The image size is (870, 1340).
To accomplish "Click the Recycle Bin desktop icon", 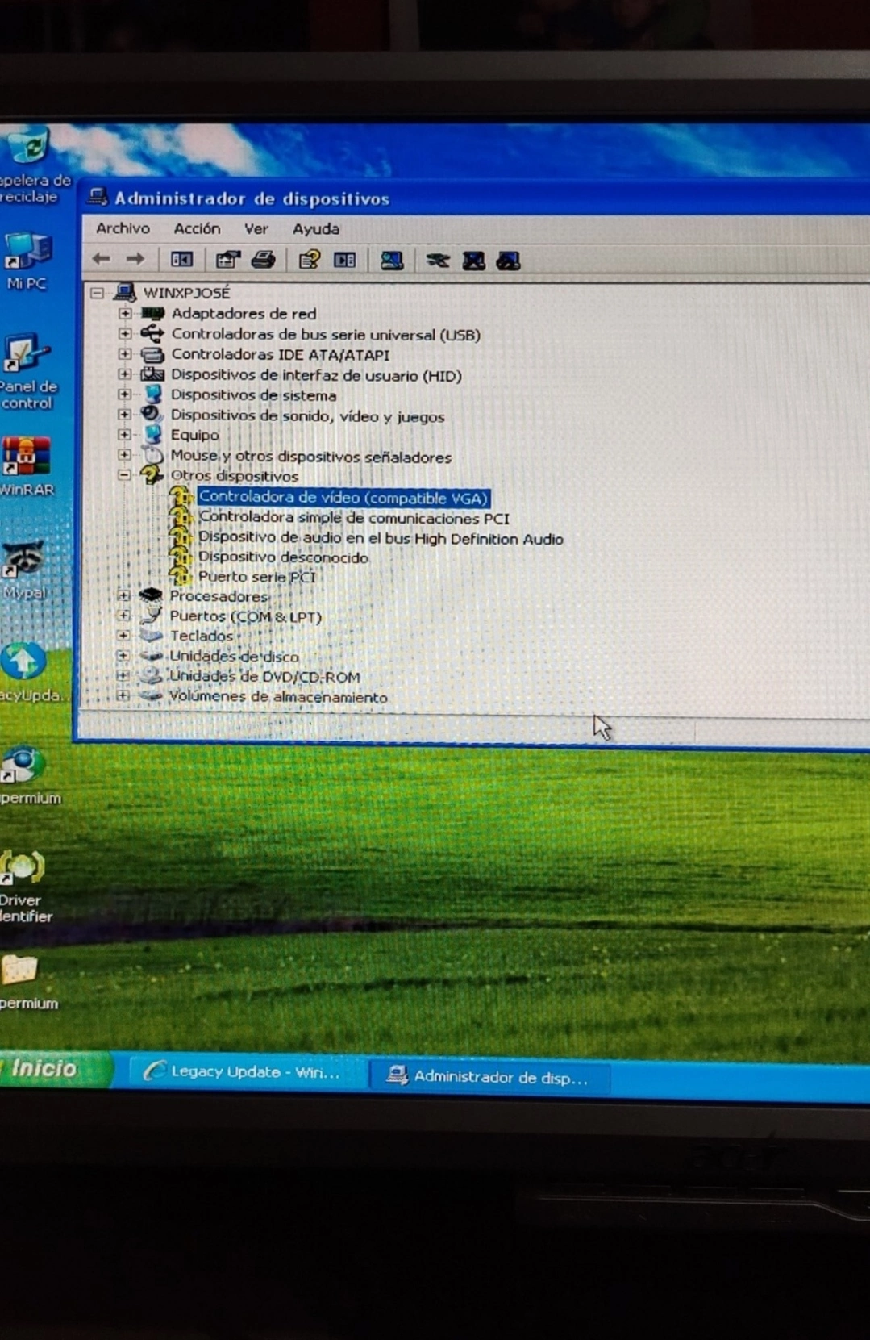I will point(30,148).
